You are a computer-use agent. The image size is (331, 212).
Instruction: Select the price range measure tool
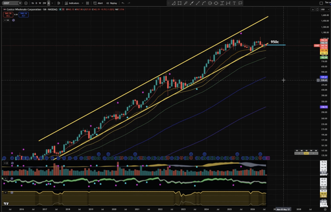coord(222,3)
